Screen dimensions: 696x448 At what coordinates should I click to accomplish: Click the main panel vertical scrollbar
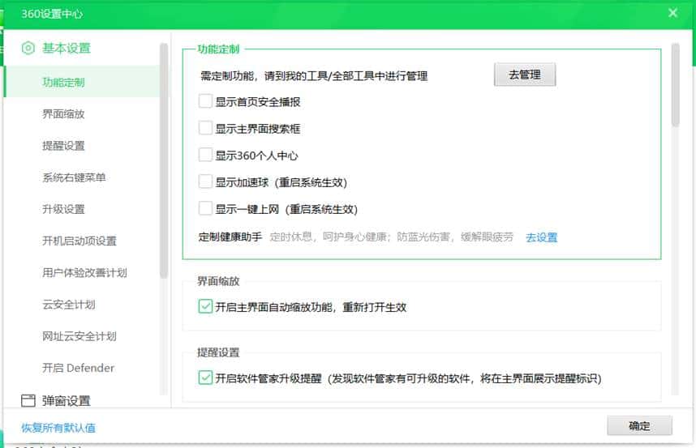click(x=675, y=85)
